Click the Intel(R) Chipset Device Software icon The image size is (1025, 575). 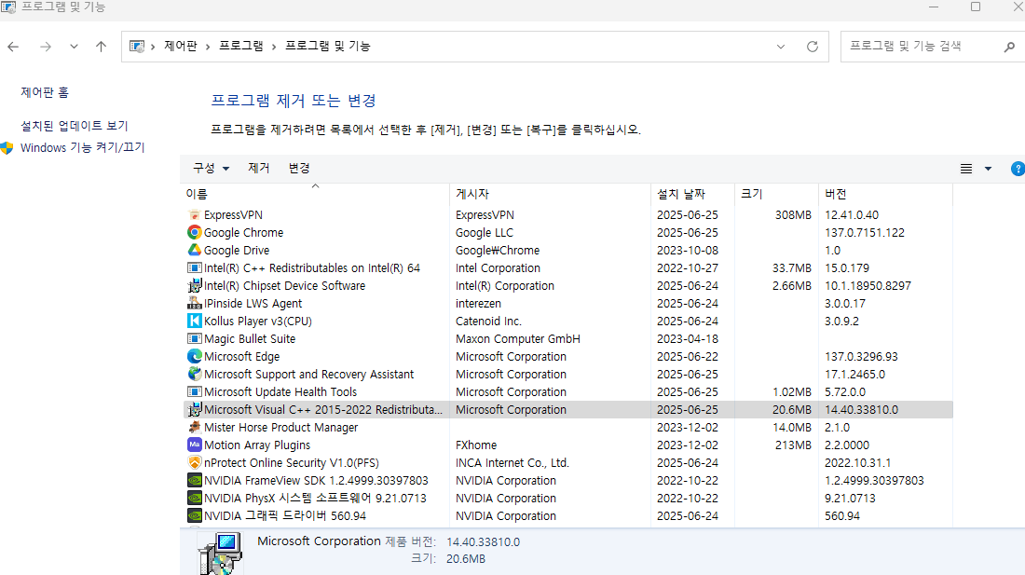[x=195, y=285]
